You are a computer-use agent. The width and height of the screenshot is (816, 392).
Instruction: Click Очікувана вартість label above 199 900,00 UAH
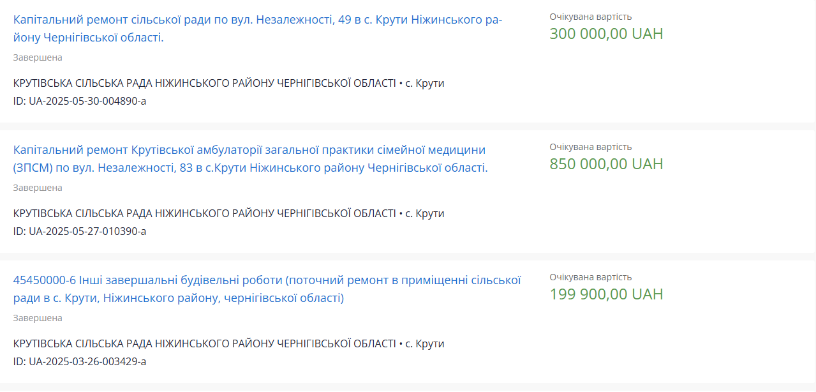click(x=591, y=277)
